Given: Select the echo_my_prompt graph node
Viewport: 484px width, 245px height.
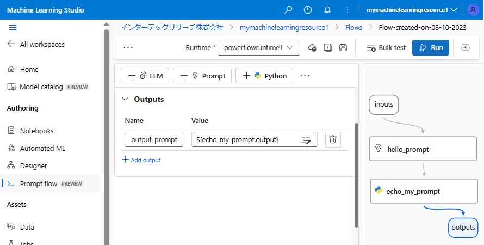Looking at the screenshot, I should [x=424, y=191].
